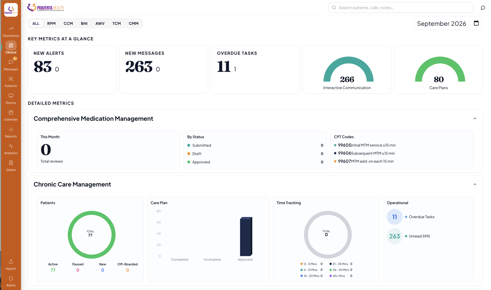Click the Unread SMS 263 badge
Image resolution: width=491 pixels, height=290 pixels.
[x=394, y=236]
